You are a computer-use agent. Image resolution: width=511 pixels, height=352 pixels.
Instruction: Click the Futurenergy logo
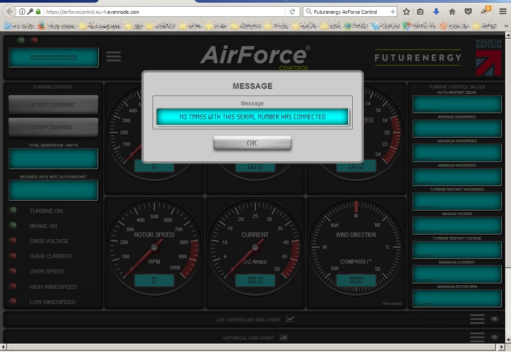coord(418,58)
